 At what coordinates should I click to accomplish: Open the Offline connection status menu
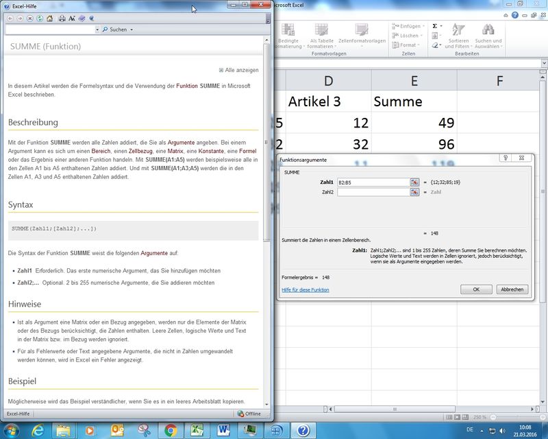tap(249, 414)
